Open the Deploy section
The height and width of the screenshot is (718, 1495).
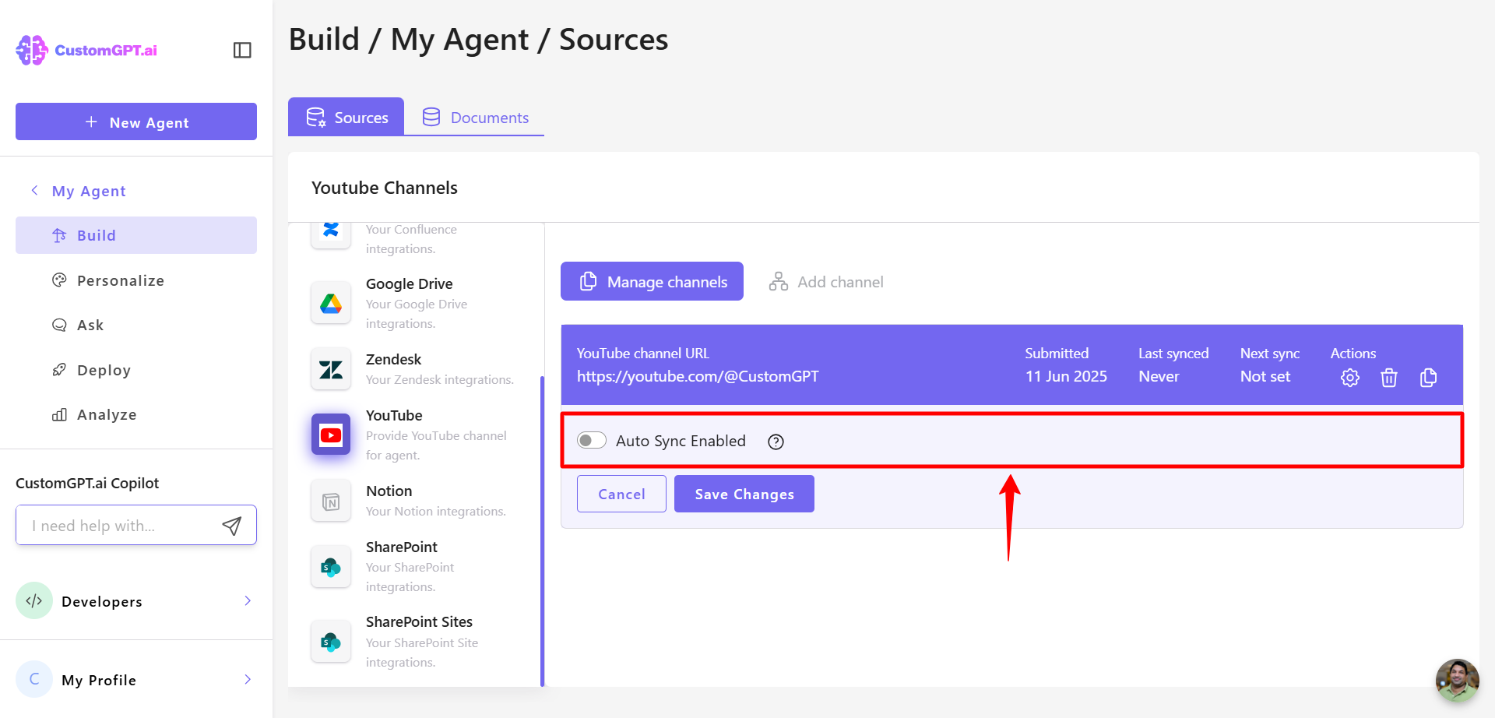[136, 370]
